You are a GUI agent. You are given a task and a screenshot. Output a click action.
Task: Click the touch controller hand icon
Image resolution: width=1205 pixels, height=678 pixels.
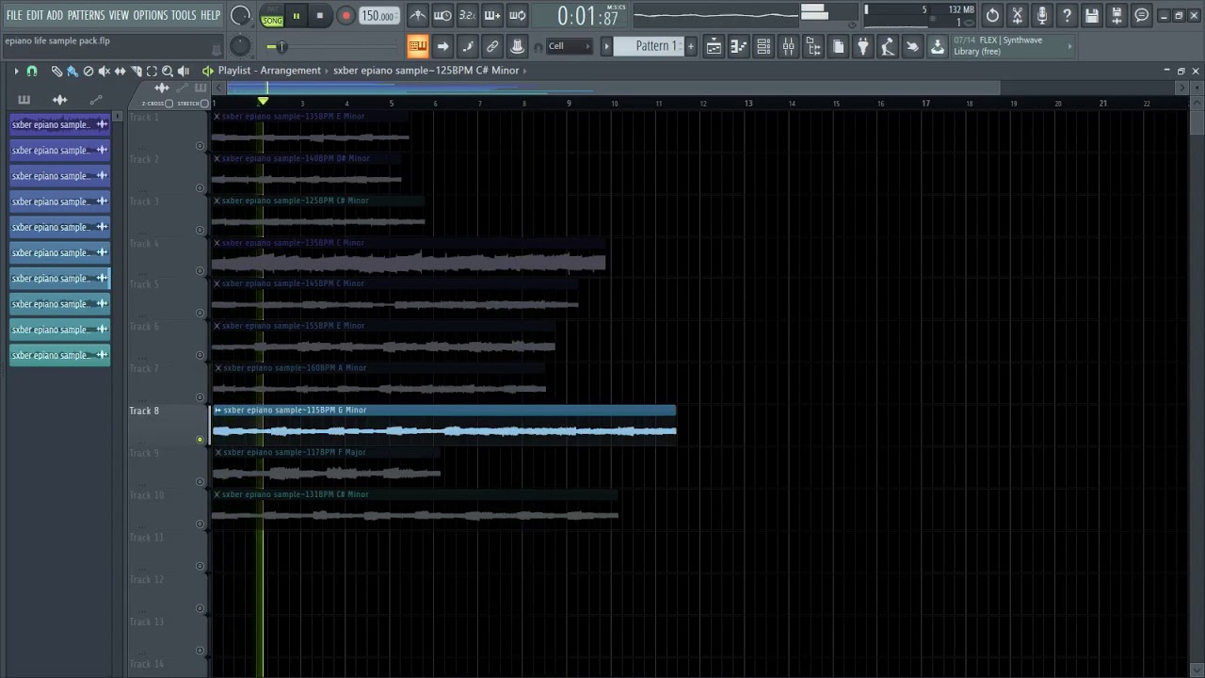tap(912, 46)
